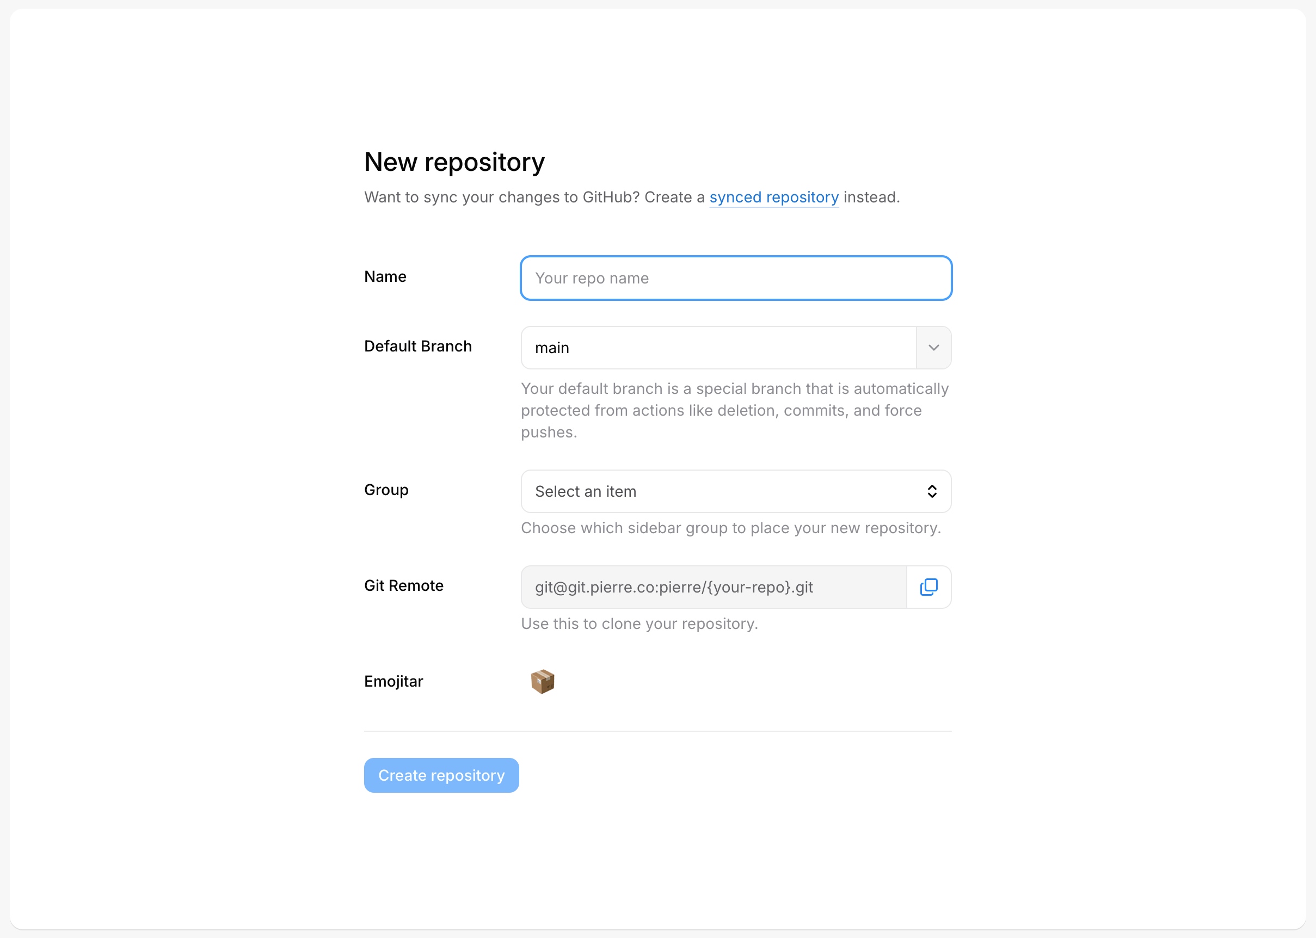Click the 'Choose which sidebar group' hint
1316x938 pixels.
pos(731,528)
